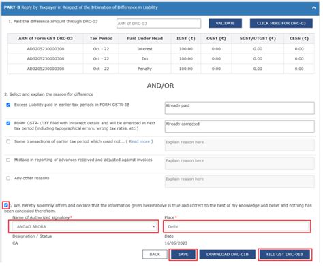Check Some transactions of earlier tax period
This screenshot has height=269, width=323.
click(x=8, y=141)
